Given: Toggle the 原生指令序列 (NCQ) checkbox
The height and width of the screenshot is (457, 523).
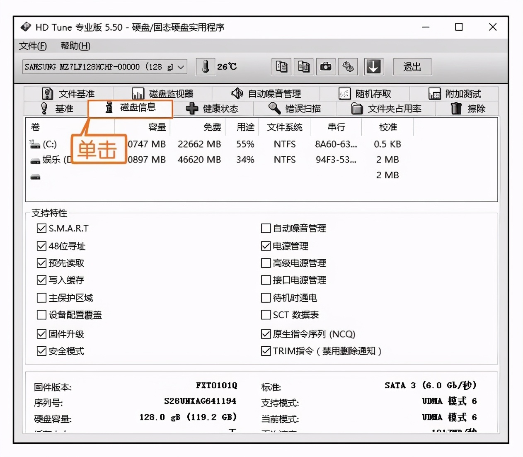Looking at the screenshot, I should pos(266,334).
